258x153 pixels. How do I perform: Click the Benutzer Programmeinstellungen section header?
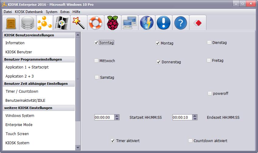(x=39, y=59)
